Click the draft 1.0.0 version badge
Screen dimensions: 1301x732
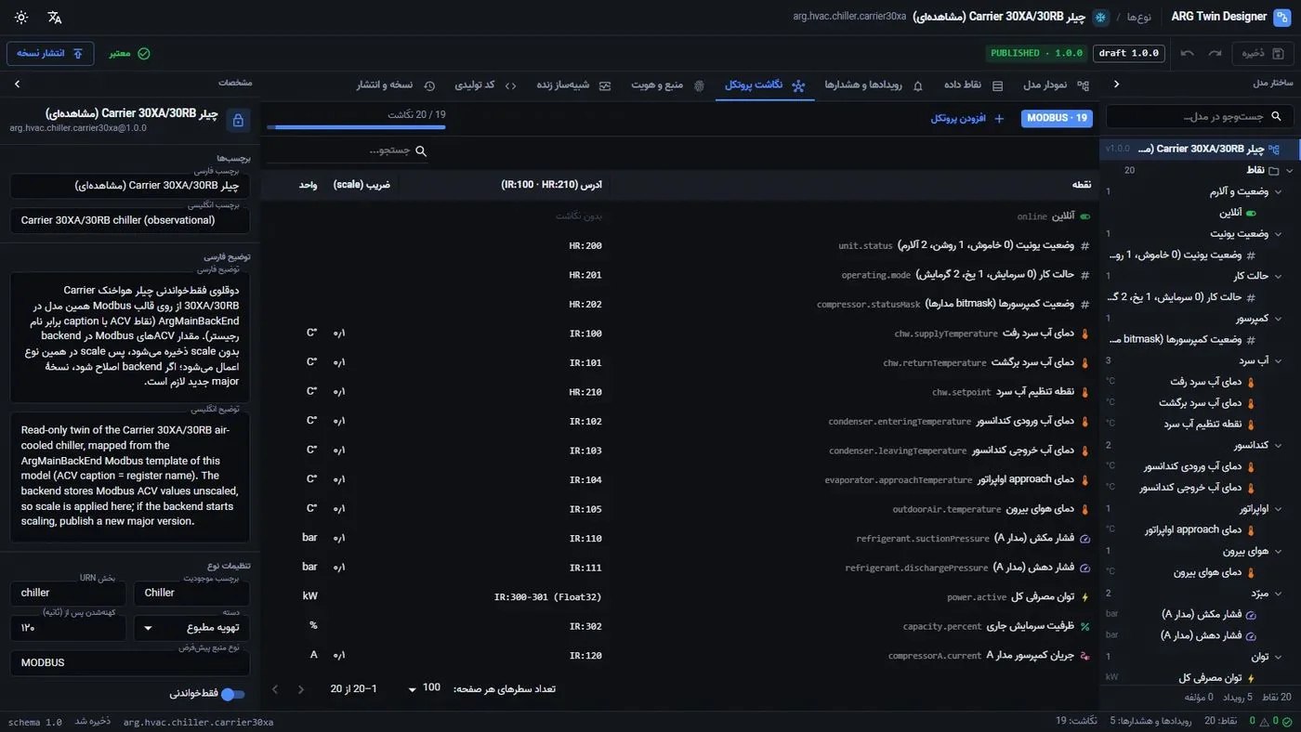click(1128, 53)
